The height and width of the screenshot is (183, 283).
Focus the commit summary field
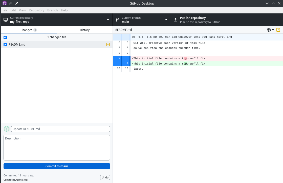point(60,129)
